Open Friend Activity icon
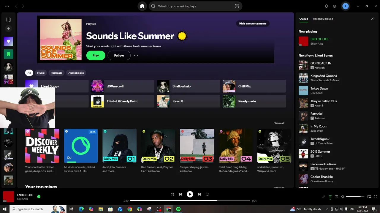The height and width of the screenshot is (213, 380). [x=335, y=6]
